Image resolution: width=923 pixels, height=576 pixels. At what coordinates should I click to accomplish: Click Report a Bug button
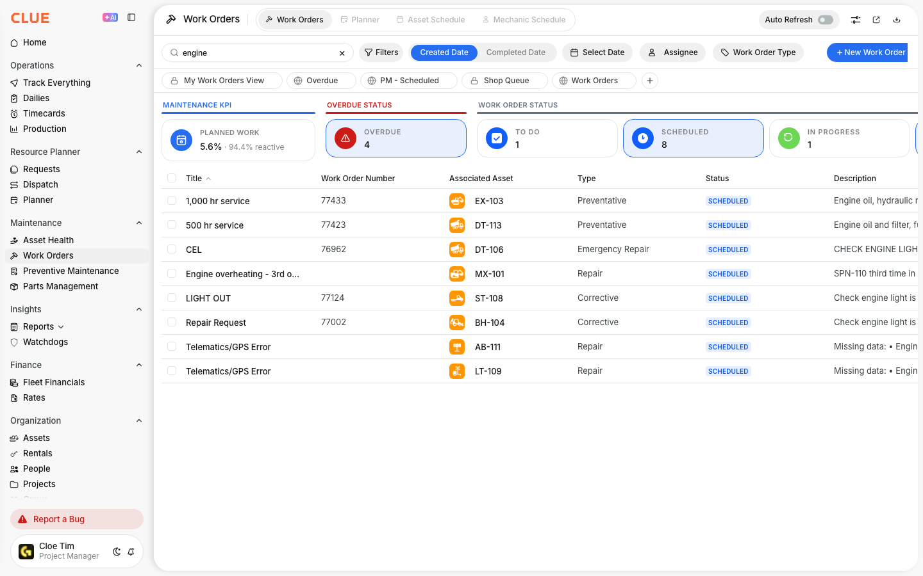coord(77,519)
